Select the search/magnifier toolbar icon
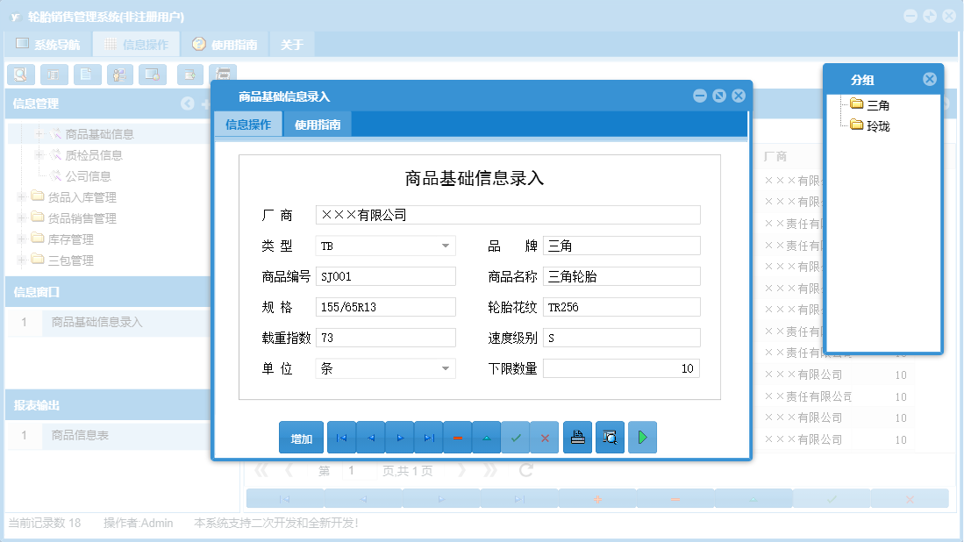The image size is (964, 542). click(x=20, y=75)
